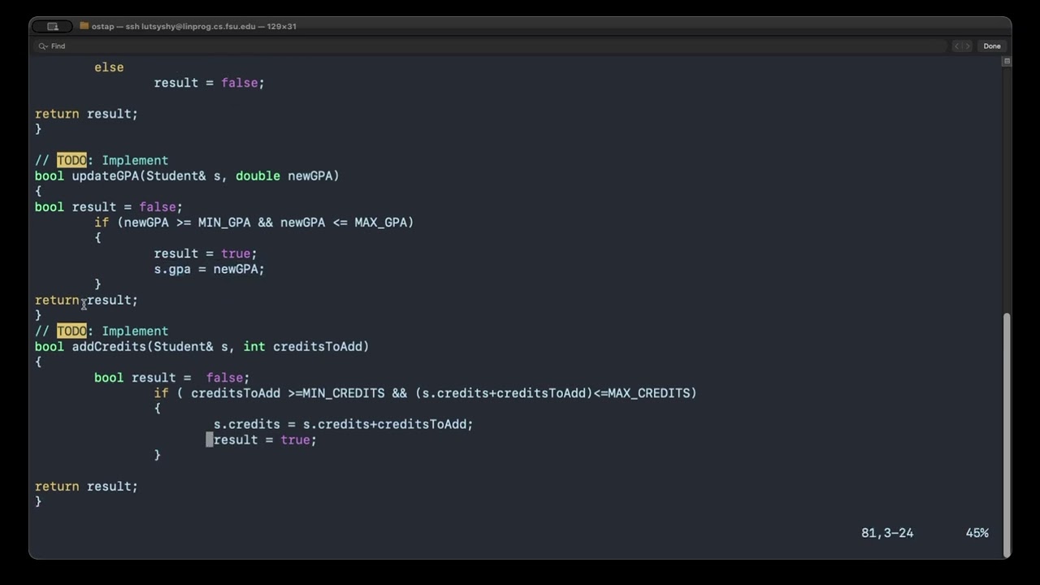Image resolution: width=1040 pixels, height=585 pixels.
Task: Click the split pane icon above scrollbar
Action: [1007, 62]
